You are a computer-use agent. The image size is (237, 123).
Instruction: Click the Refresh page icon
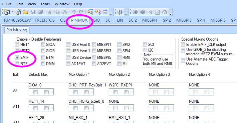tap(157, 12)
